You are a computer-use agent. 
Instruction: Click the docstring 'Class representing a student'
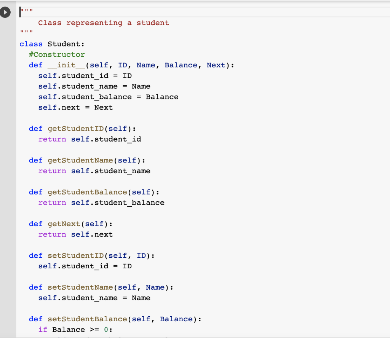104,23
